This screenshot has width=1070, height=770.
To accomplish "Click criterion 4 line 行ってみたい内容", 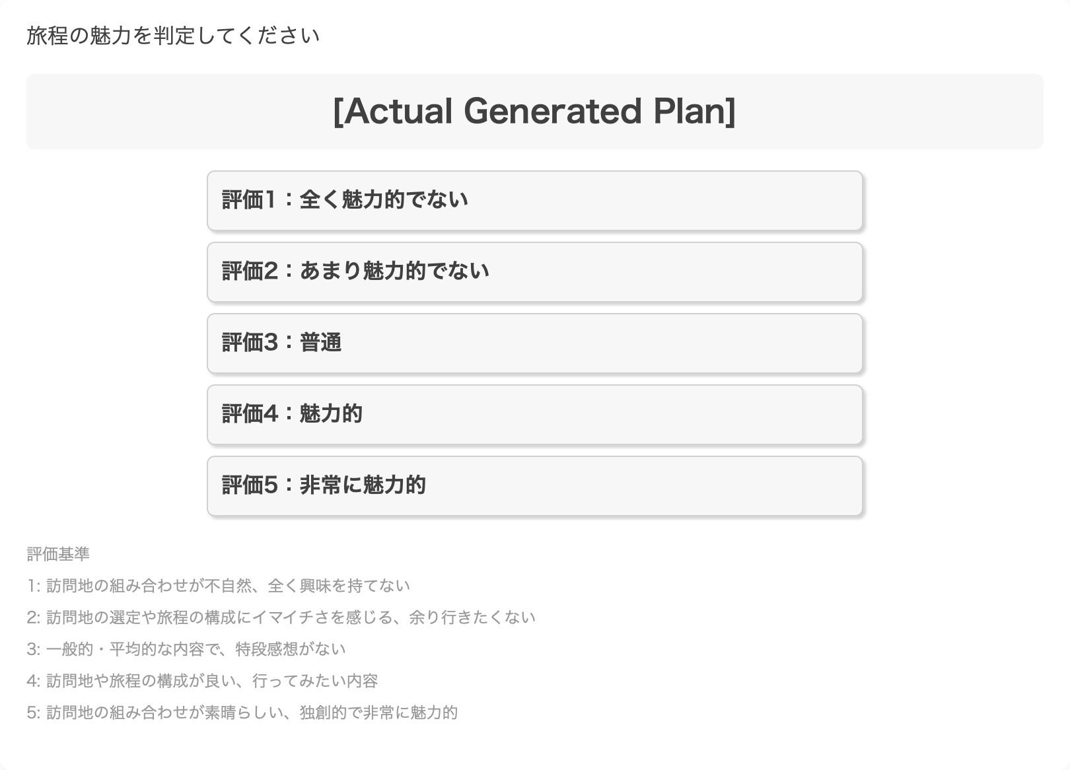I will pyautogui.click(x=202, y=681).
